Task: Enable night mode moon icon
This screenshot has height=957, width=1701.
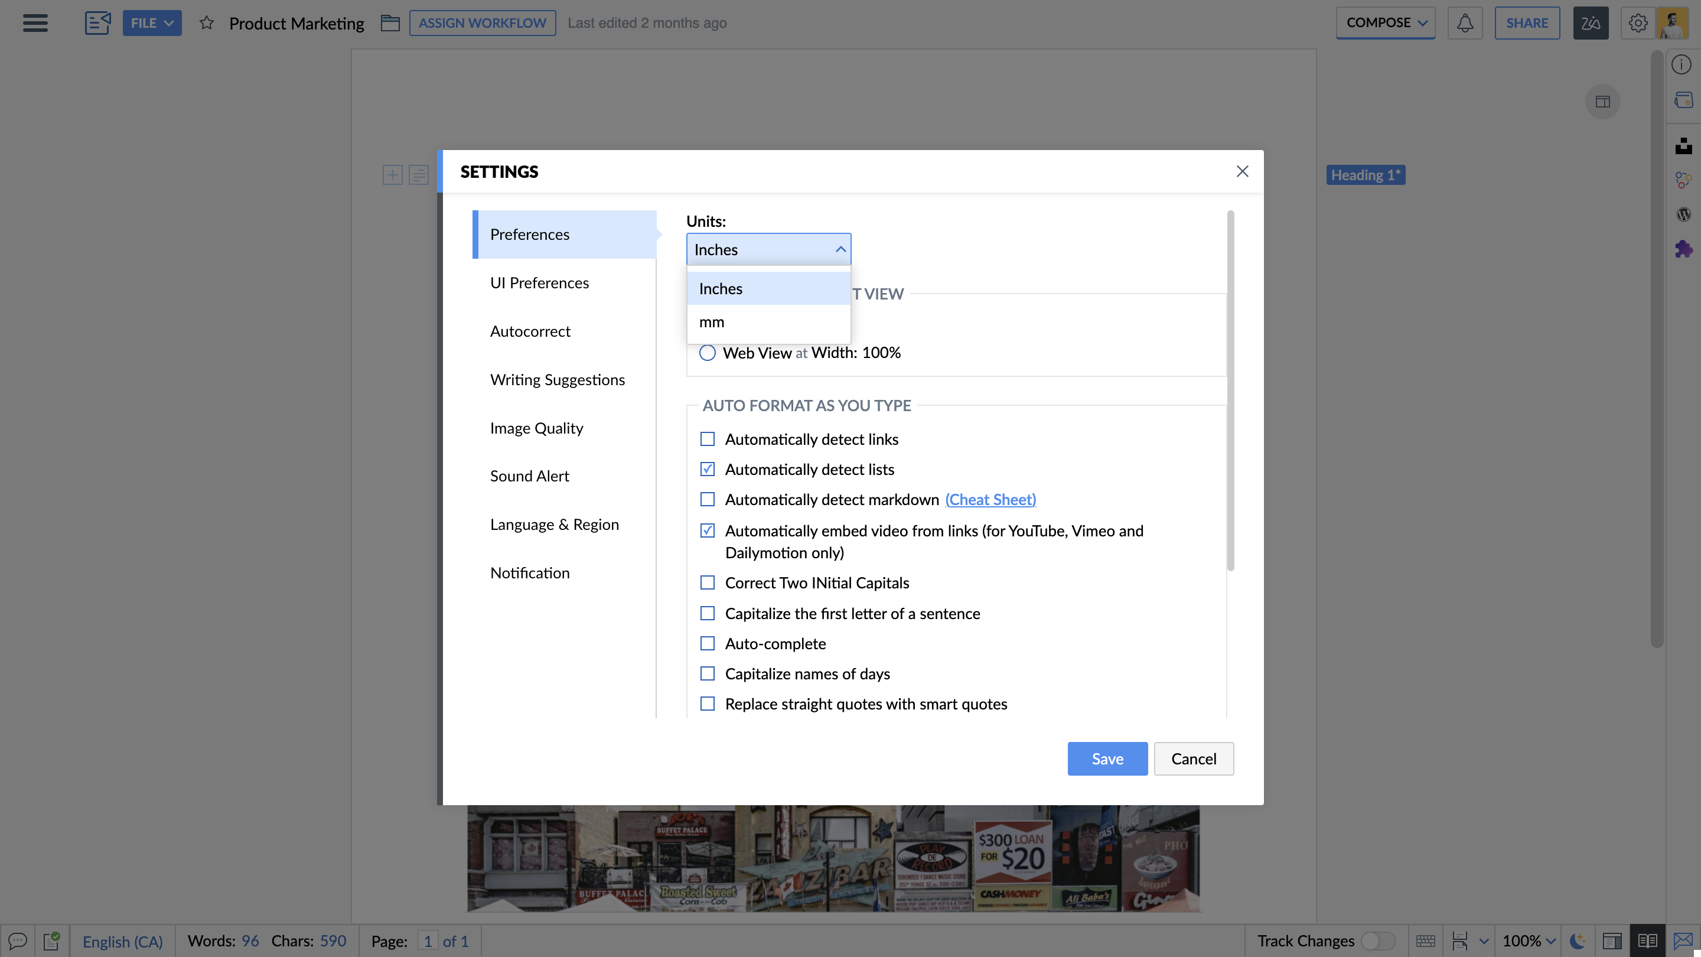Action: (x=1578, y=940)
